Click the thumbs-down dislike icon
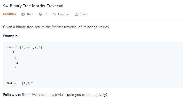Image resolution: width=186 pixels, height=100 pixels. [x=41, y=14]
